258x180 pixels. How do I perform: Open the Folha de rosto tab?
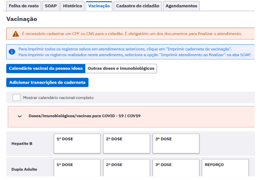tap(23, 6)
